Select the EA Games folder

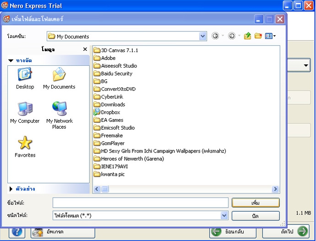[x=109, y=120]
